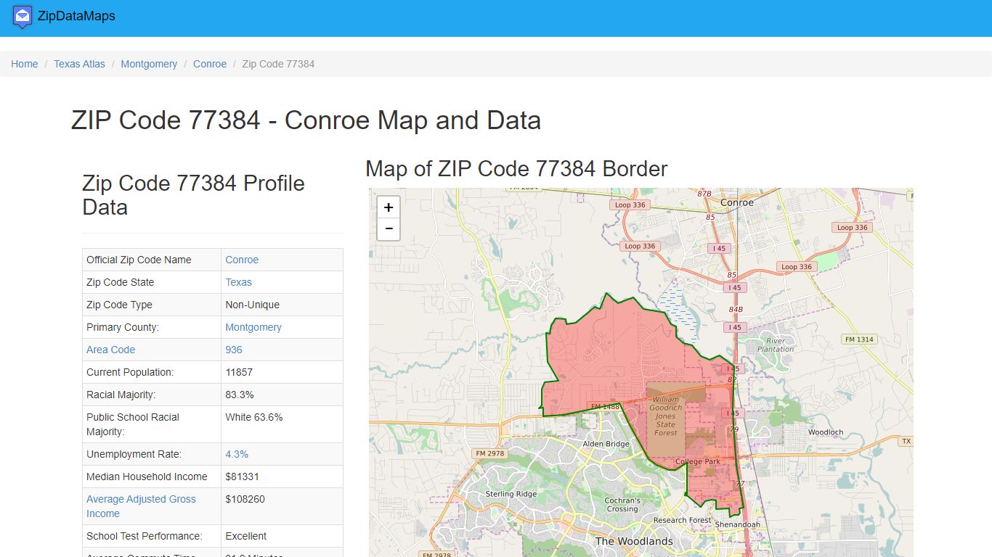Screen dimensions: 992x557
Task: Click the Racial Majority label
Action: tap(121, 395)
